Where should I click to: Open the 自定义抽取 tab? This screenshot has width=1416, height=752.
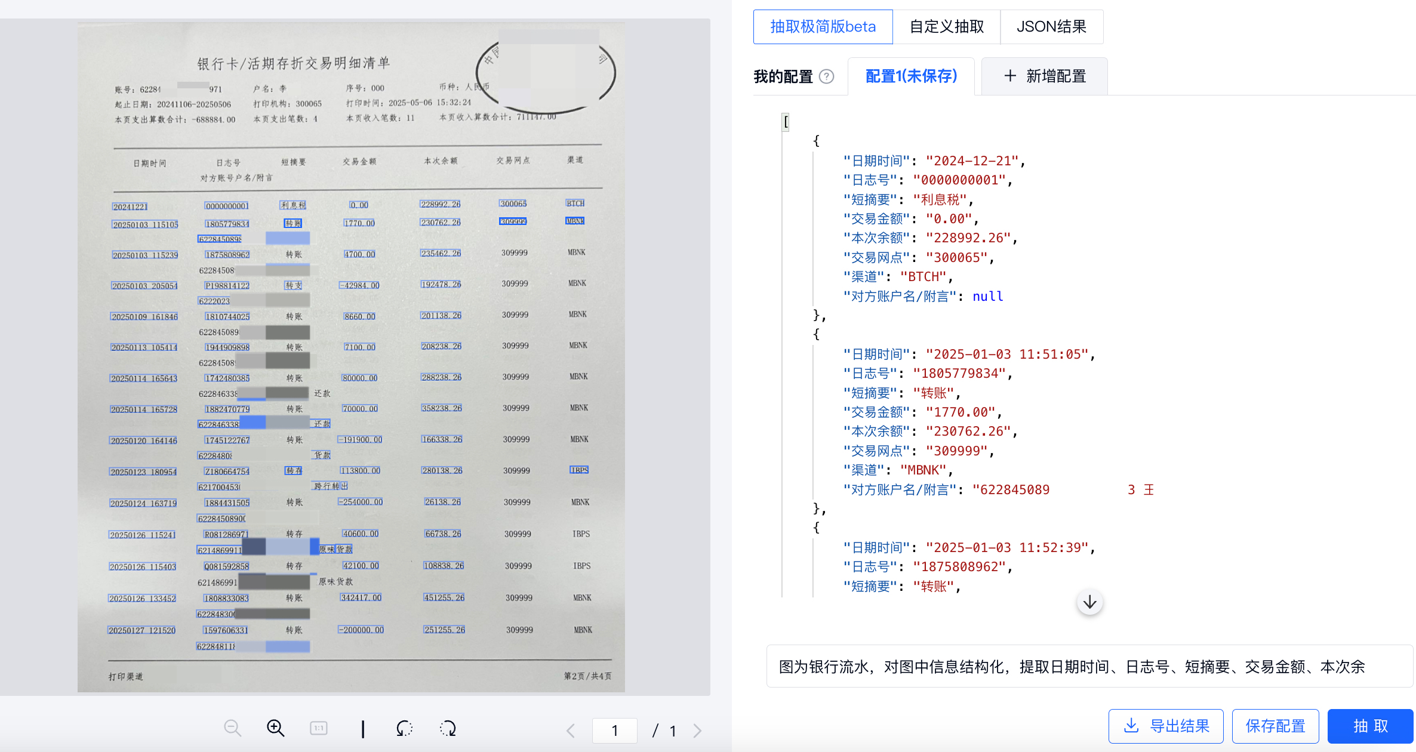pos(946,27)
